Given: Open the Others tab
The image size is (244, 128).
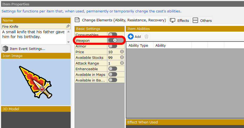Looking at the screenshot, I should 202,21.
